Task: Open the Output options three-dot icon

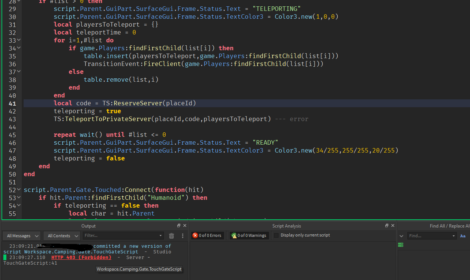Action: [183, 235]
